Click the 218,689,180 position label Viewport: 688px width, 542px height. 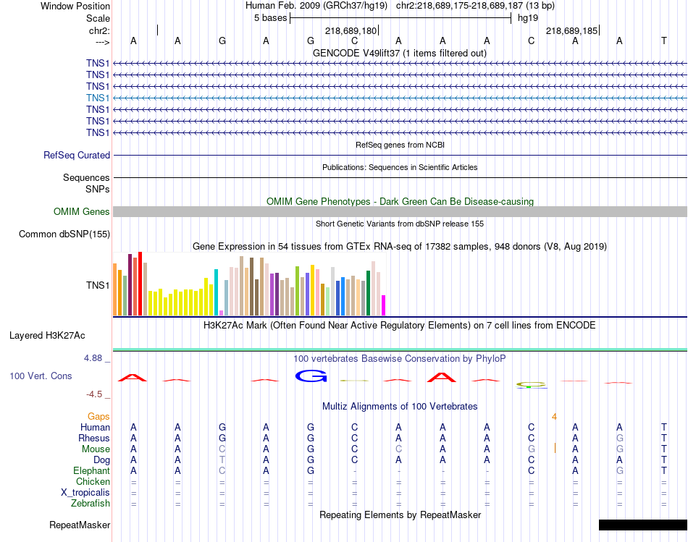click(351, 30)
